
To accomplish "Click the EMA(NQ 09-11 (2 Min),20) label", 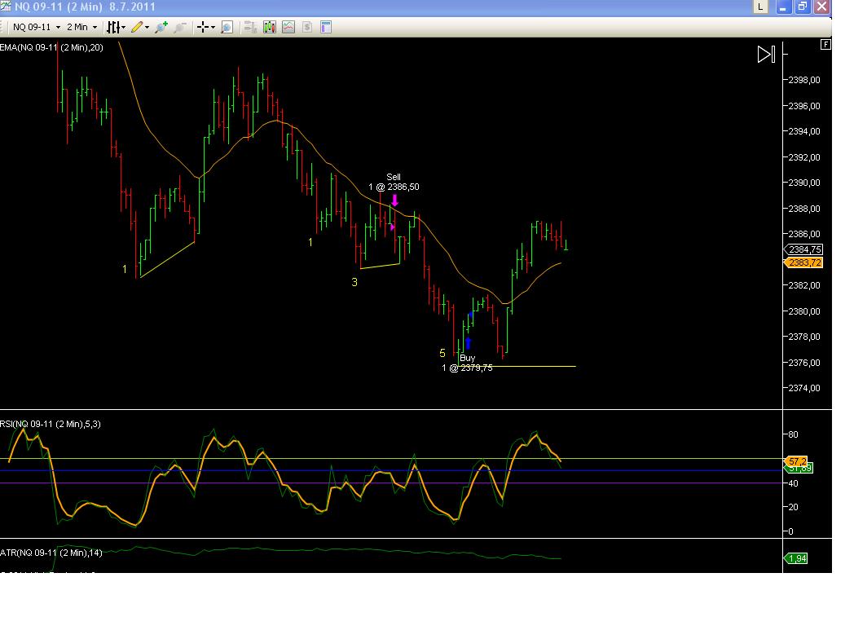I will (x=51, y=47).
